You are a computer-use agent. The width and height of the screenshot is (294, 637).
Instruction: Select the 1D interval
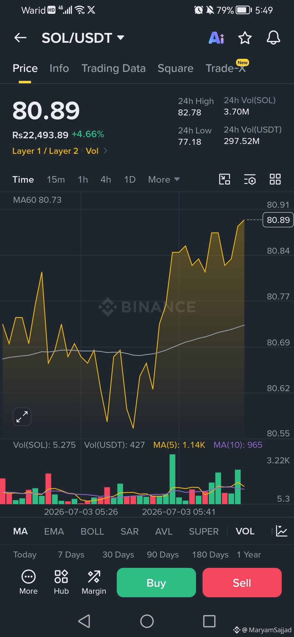(130, 180)
